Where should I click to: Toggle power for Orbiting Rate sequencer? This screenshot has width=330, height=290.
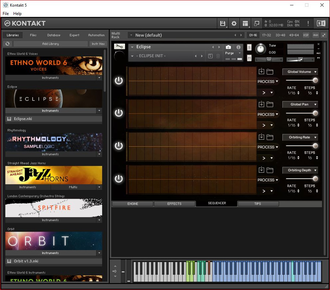[x=119, y=146]
